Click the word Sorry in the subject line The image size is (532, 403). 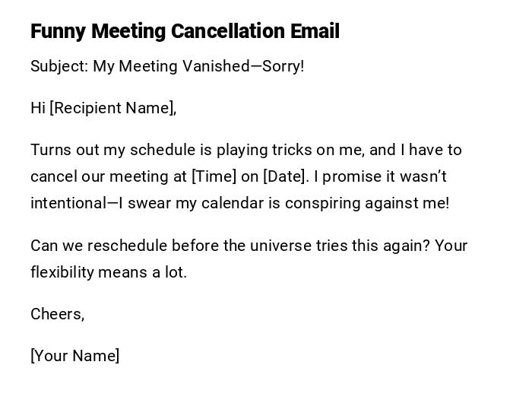click(x=281, y=66)
